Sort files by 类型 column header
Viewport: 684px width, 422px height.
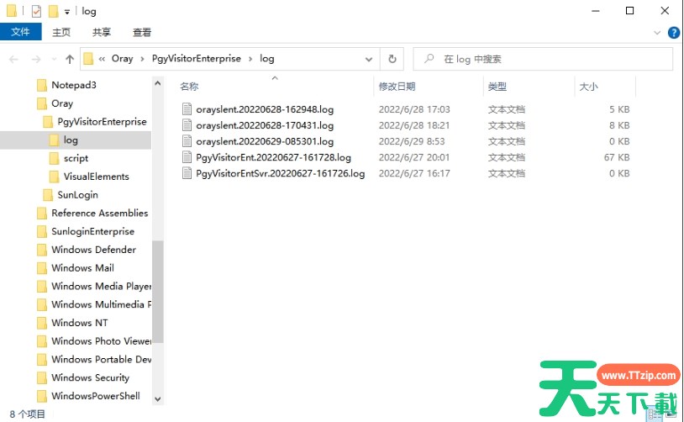[x=497, y=87]
